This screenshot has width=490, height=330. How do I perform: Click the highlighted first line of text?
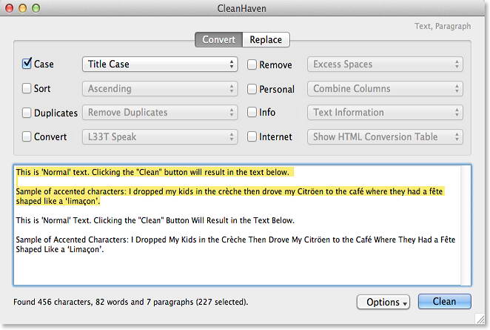coord(152,172)
